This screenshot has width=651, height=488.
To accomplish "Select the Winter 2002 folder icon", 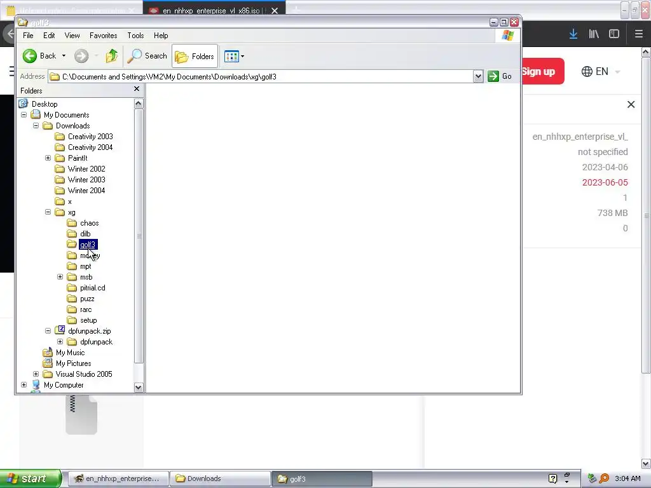I will pos(60,169).
